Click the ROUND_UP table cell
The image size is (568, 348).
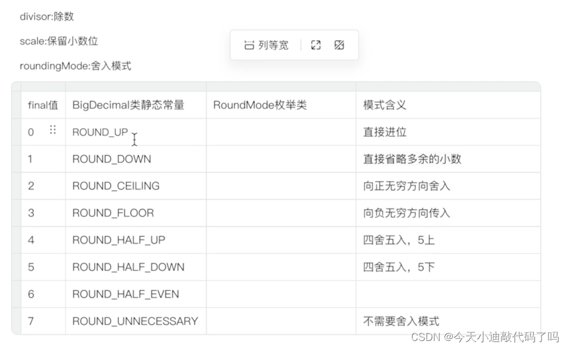coord(100,132)
